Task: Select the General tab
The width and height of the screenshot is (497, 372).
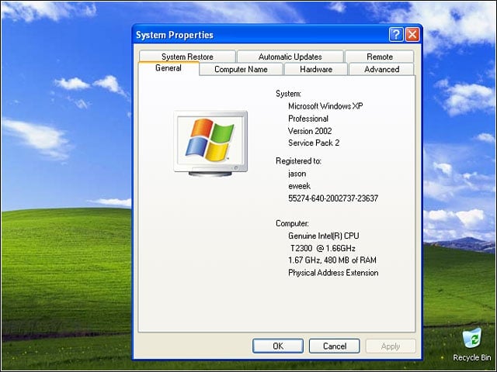Action: coord(169,68)
